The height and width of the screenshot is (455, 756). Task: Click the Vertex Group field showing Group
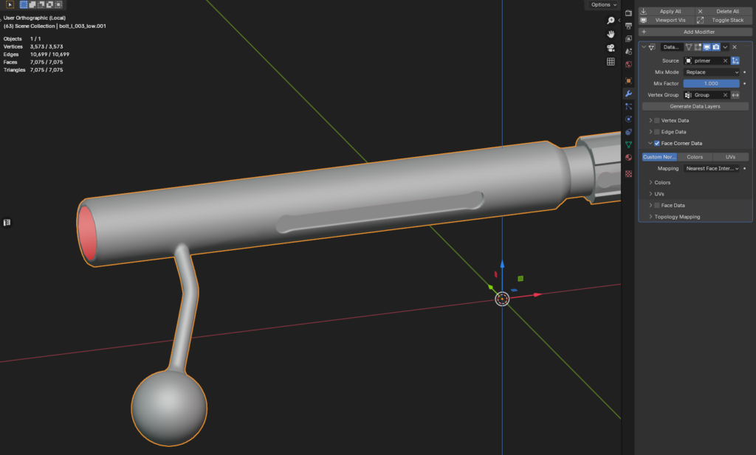coord(707,95)
